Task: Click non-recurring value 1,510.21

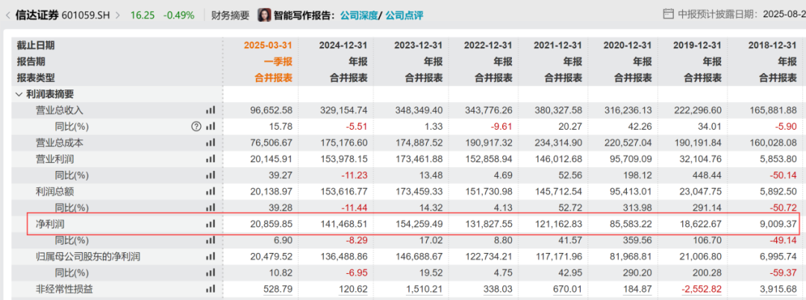Action: click(425, 290)
